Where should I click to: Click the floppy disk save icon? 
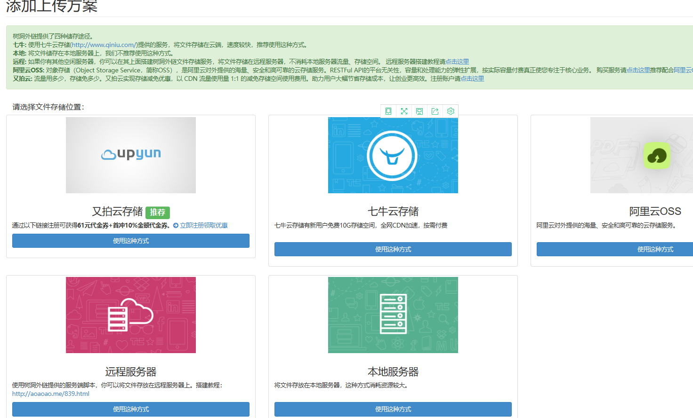pyautogui.click(x=419, y=111)
